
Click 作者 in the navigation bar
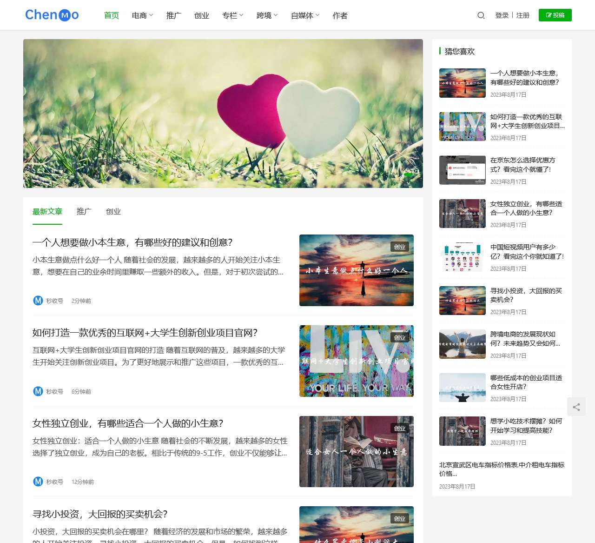coord(340,15)
